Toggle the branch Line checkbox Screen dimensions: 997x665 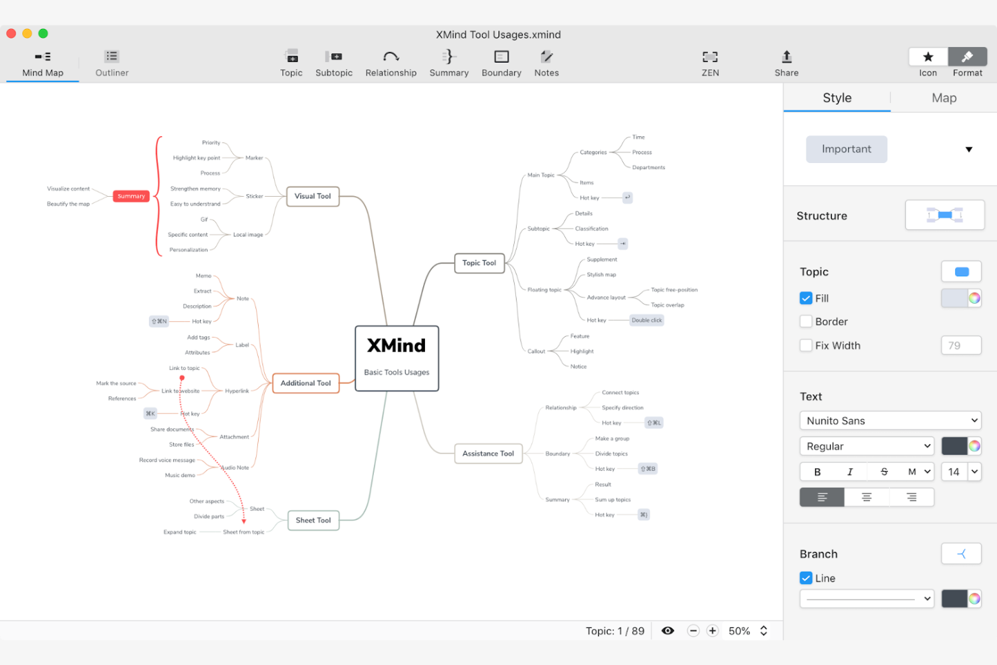806,577
